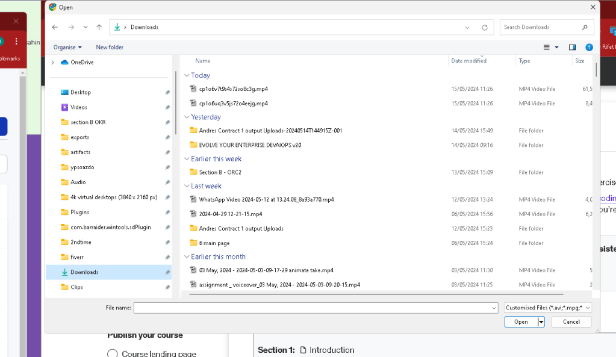This screenshot has height=357, width=616.
Task: Sort by Name column header
Action: 203,61
